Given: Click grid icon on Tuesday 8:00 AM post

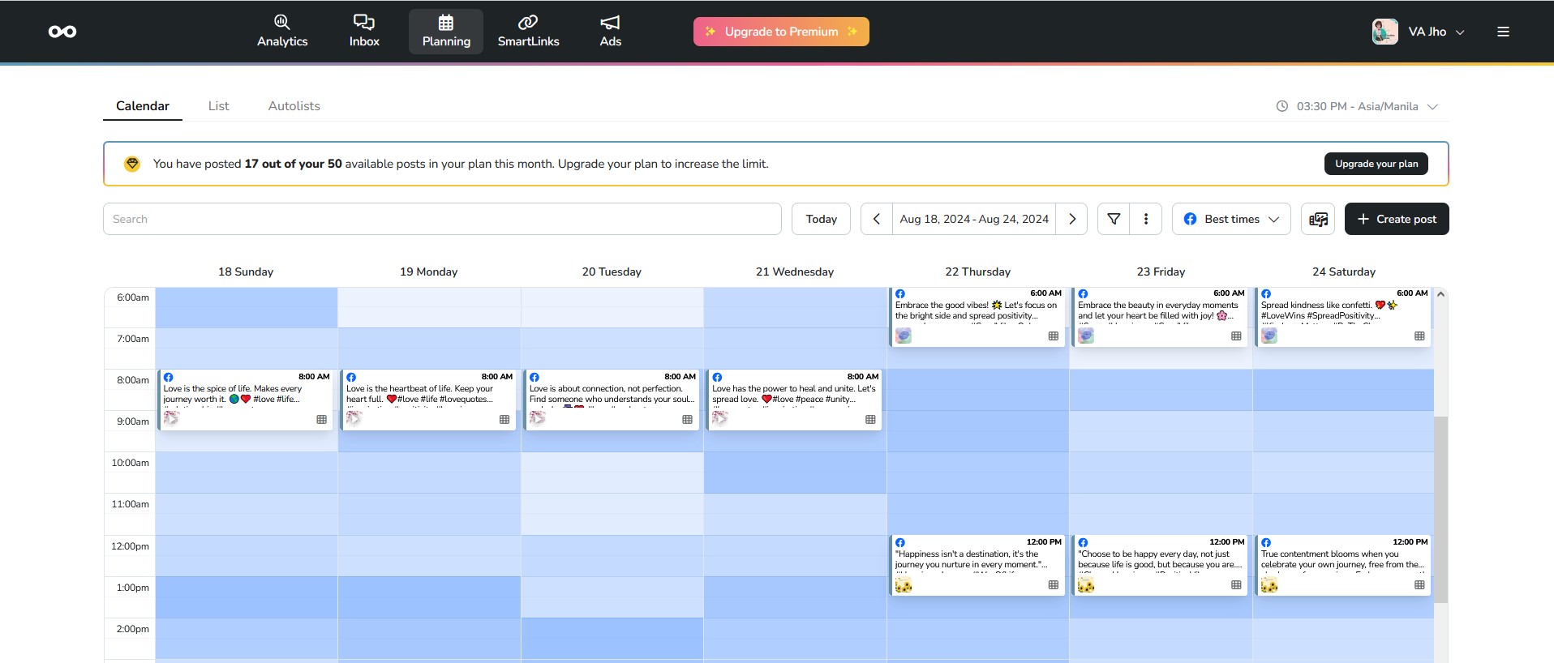Looking at the screenshot, I should [688, 419].
